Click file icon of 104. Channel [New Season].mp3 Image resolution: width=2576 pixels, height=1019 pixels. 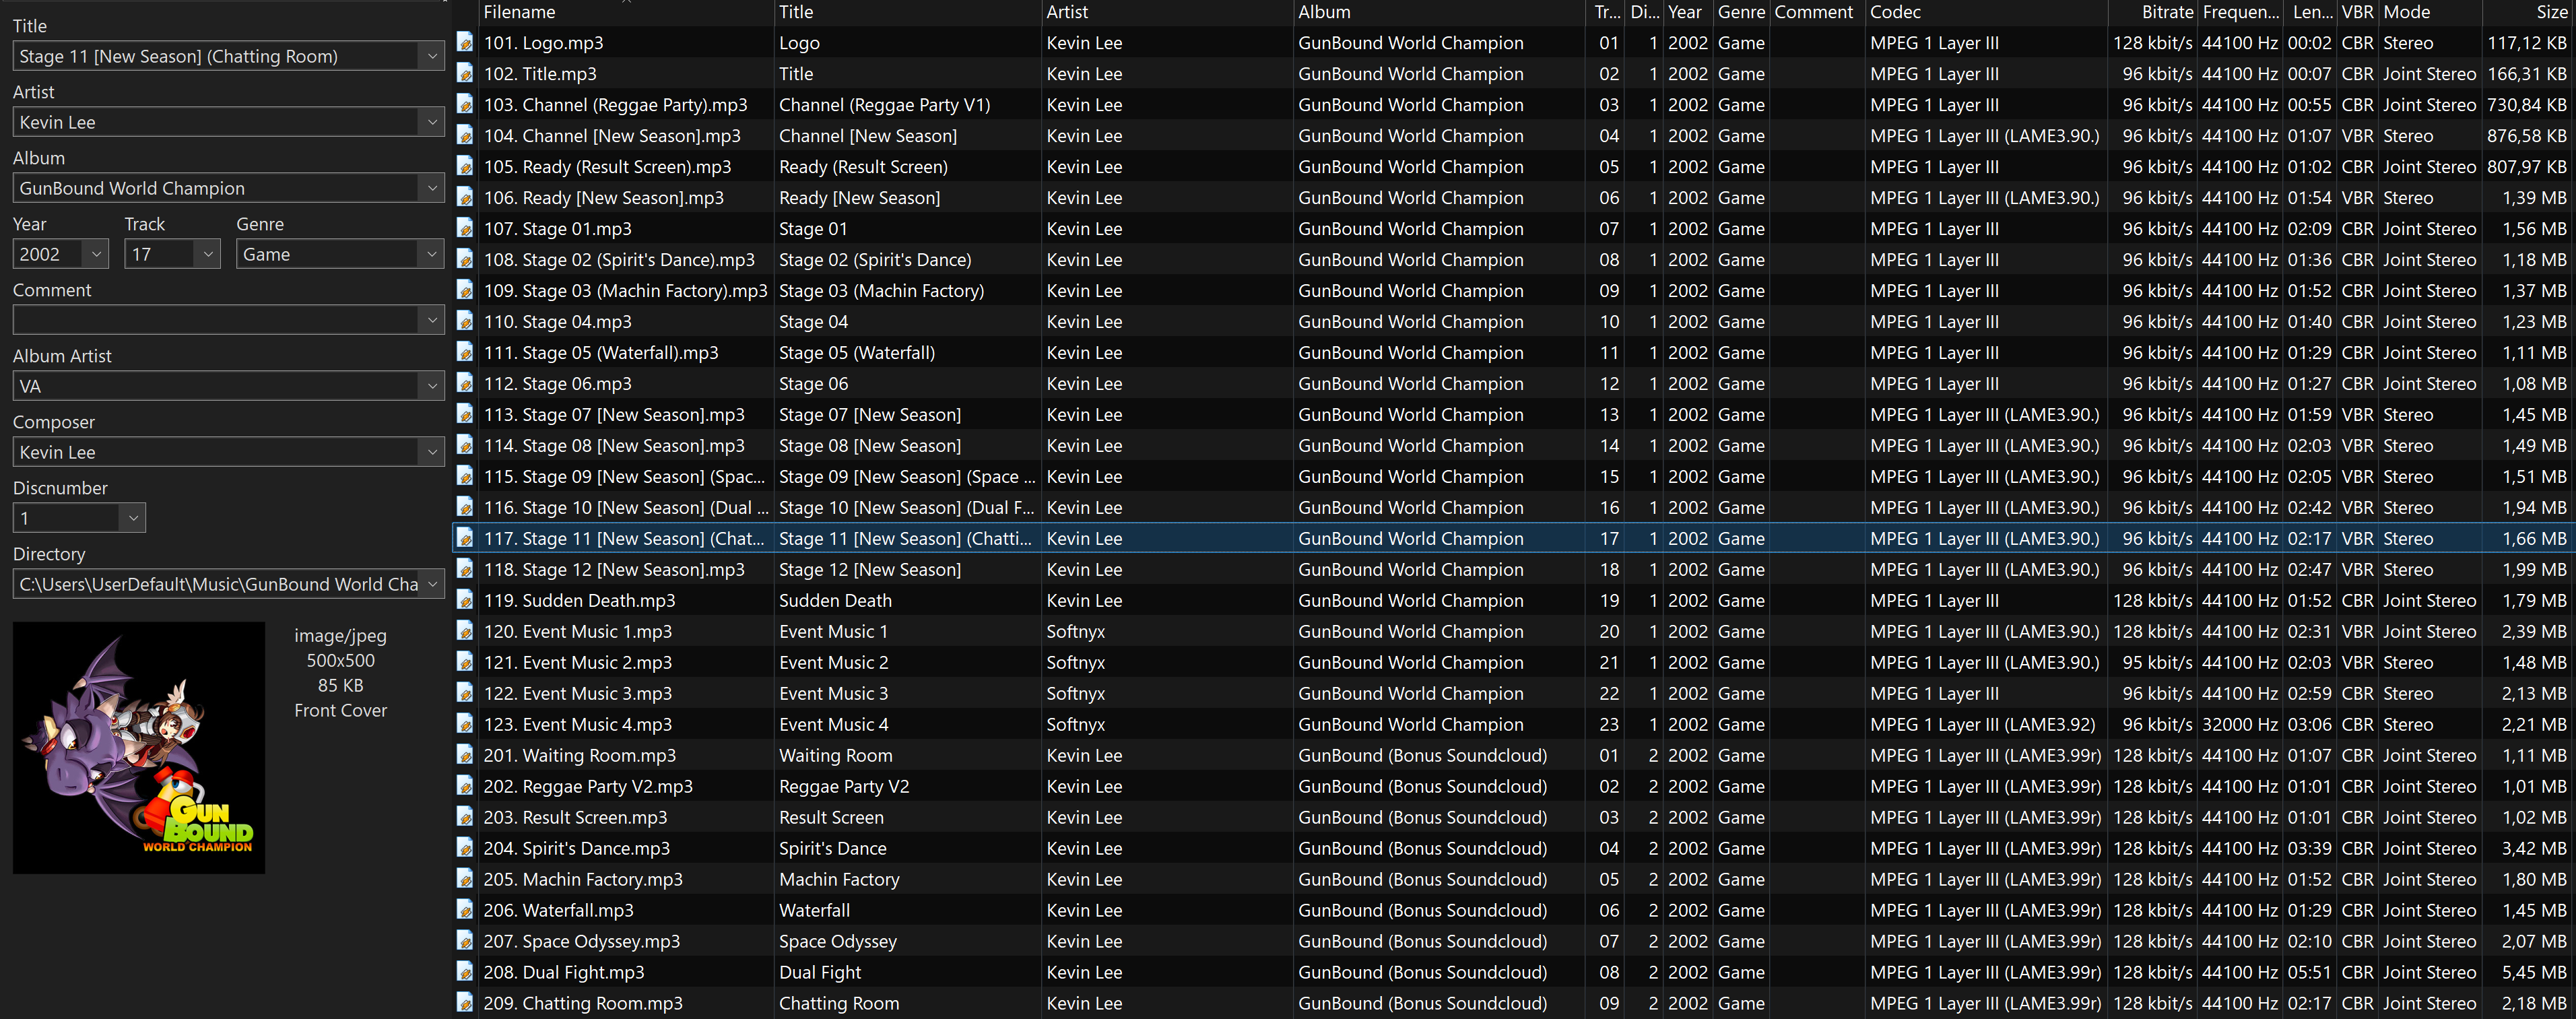465,135
